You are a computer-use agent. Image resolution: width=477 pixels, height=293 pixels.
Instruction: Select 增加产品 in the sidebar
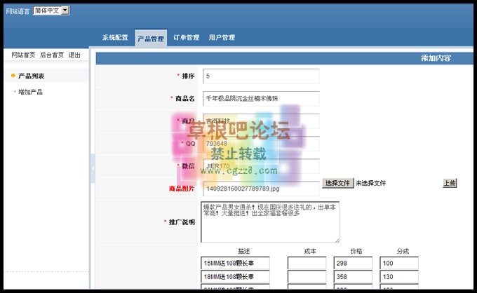(30, 92)
